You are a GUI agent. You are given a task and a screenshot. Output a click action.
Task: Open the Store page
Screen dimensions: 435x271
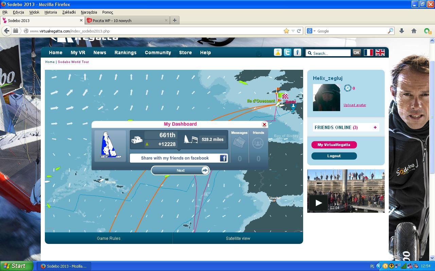(186, 53)
